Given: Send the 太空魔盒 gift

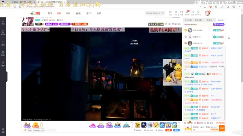Looking at the screenshot, I should click(118, 125).
